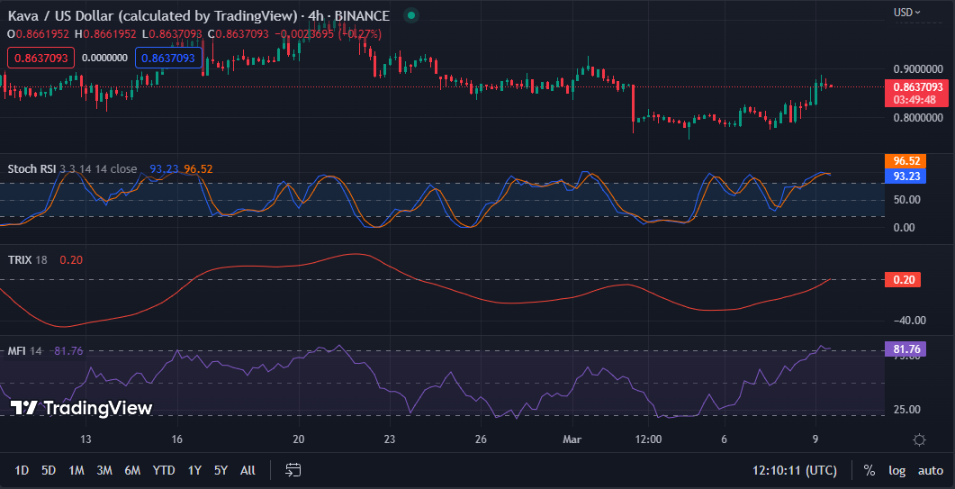Click the 12:00 label on the time axis
Screen dimensions: 955x489
point(648,439)
